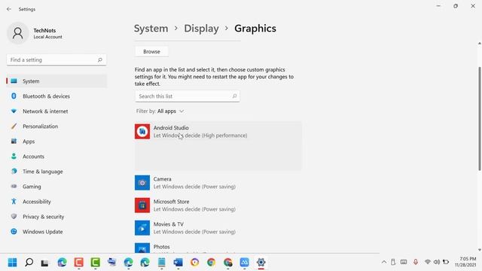Go to System in the breadcrumb
The image size is (482, 271).
[x=151, y=29]
